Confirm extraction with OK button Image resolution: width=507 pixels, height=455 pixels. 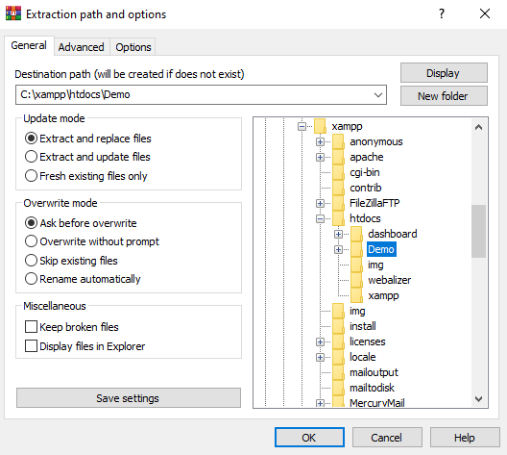coord(309,438)
